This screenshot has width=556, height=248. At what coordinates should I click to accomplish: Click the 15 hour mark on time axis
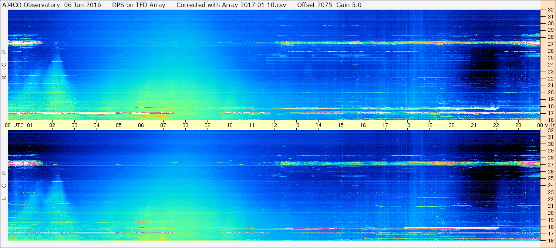pos(341,125)
